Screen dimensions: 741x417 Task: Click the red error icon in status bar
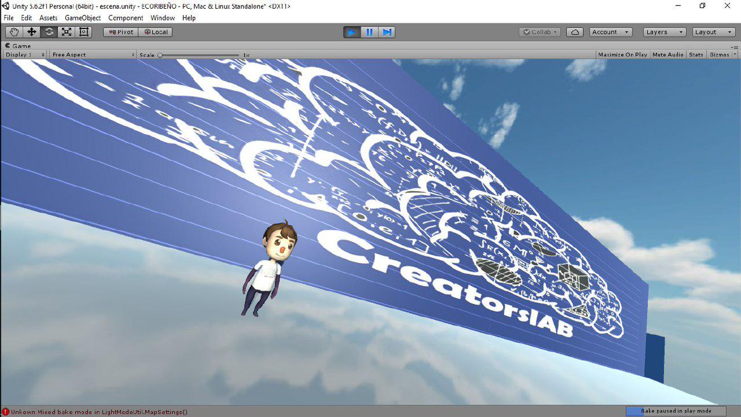6,411
